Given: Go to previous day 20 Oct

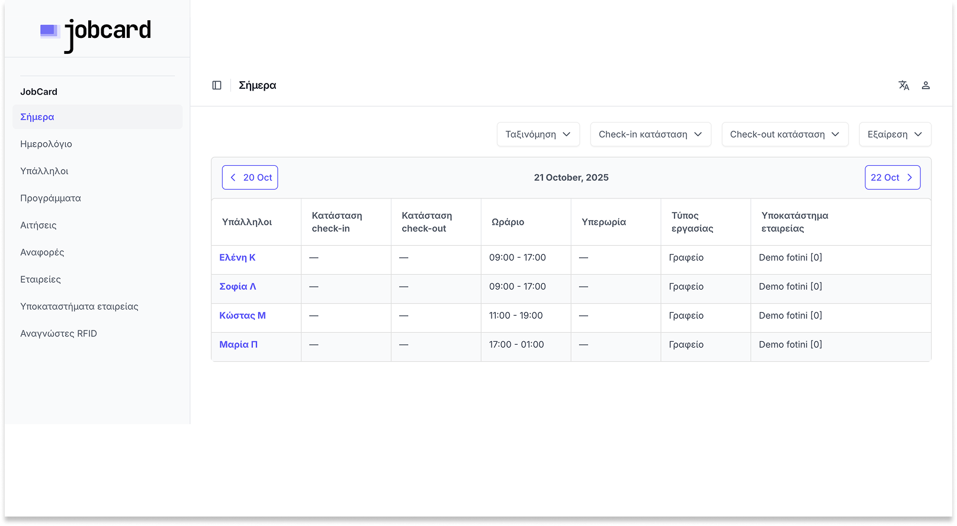Looking at the screenshot, I should click(x=250, y=178).
